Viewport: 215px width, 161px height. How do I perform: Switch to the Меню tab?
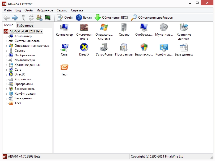pyautogui.click(x=9, y=25)
